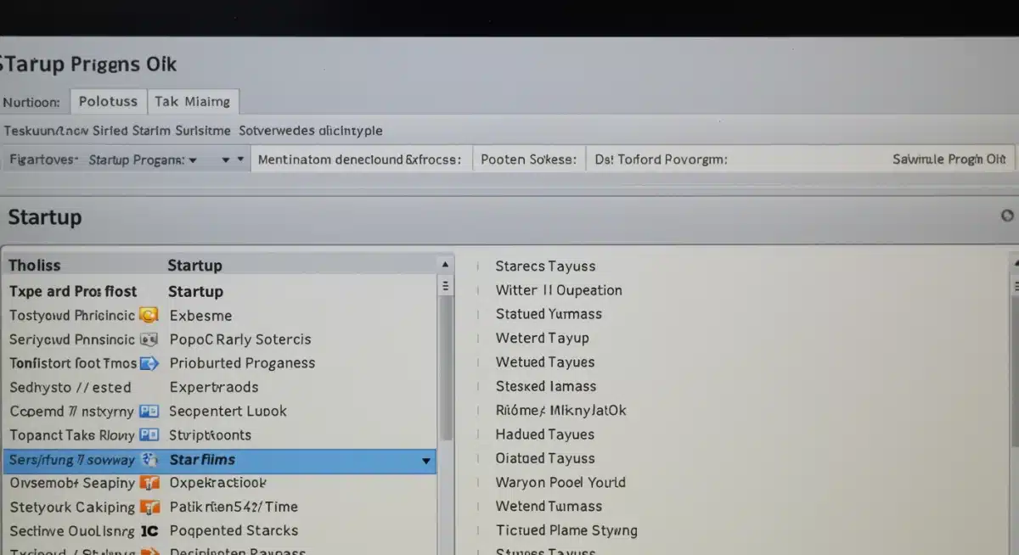The width and height of the screenshot is (1019, 555).
Task: Open the Tak Miaimg tab
Action: [x=194, y=101]
